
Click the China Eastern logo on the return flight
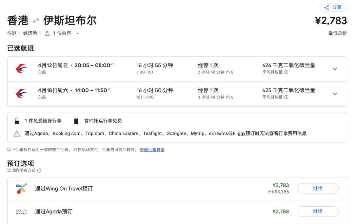(x=21, y=94)
